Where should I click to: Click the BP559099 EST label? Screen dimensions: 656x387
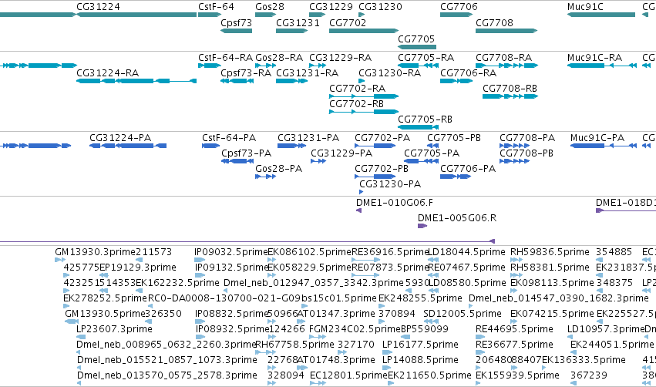[x=424, y=329]
